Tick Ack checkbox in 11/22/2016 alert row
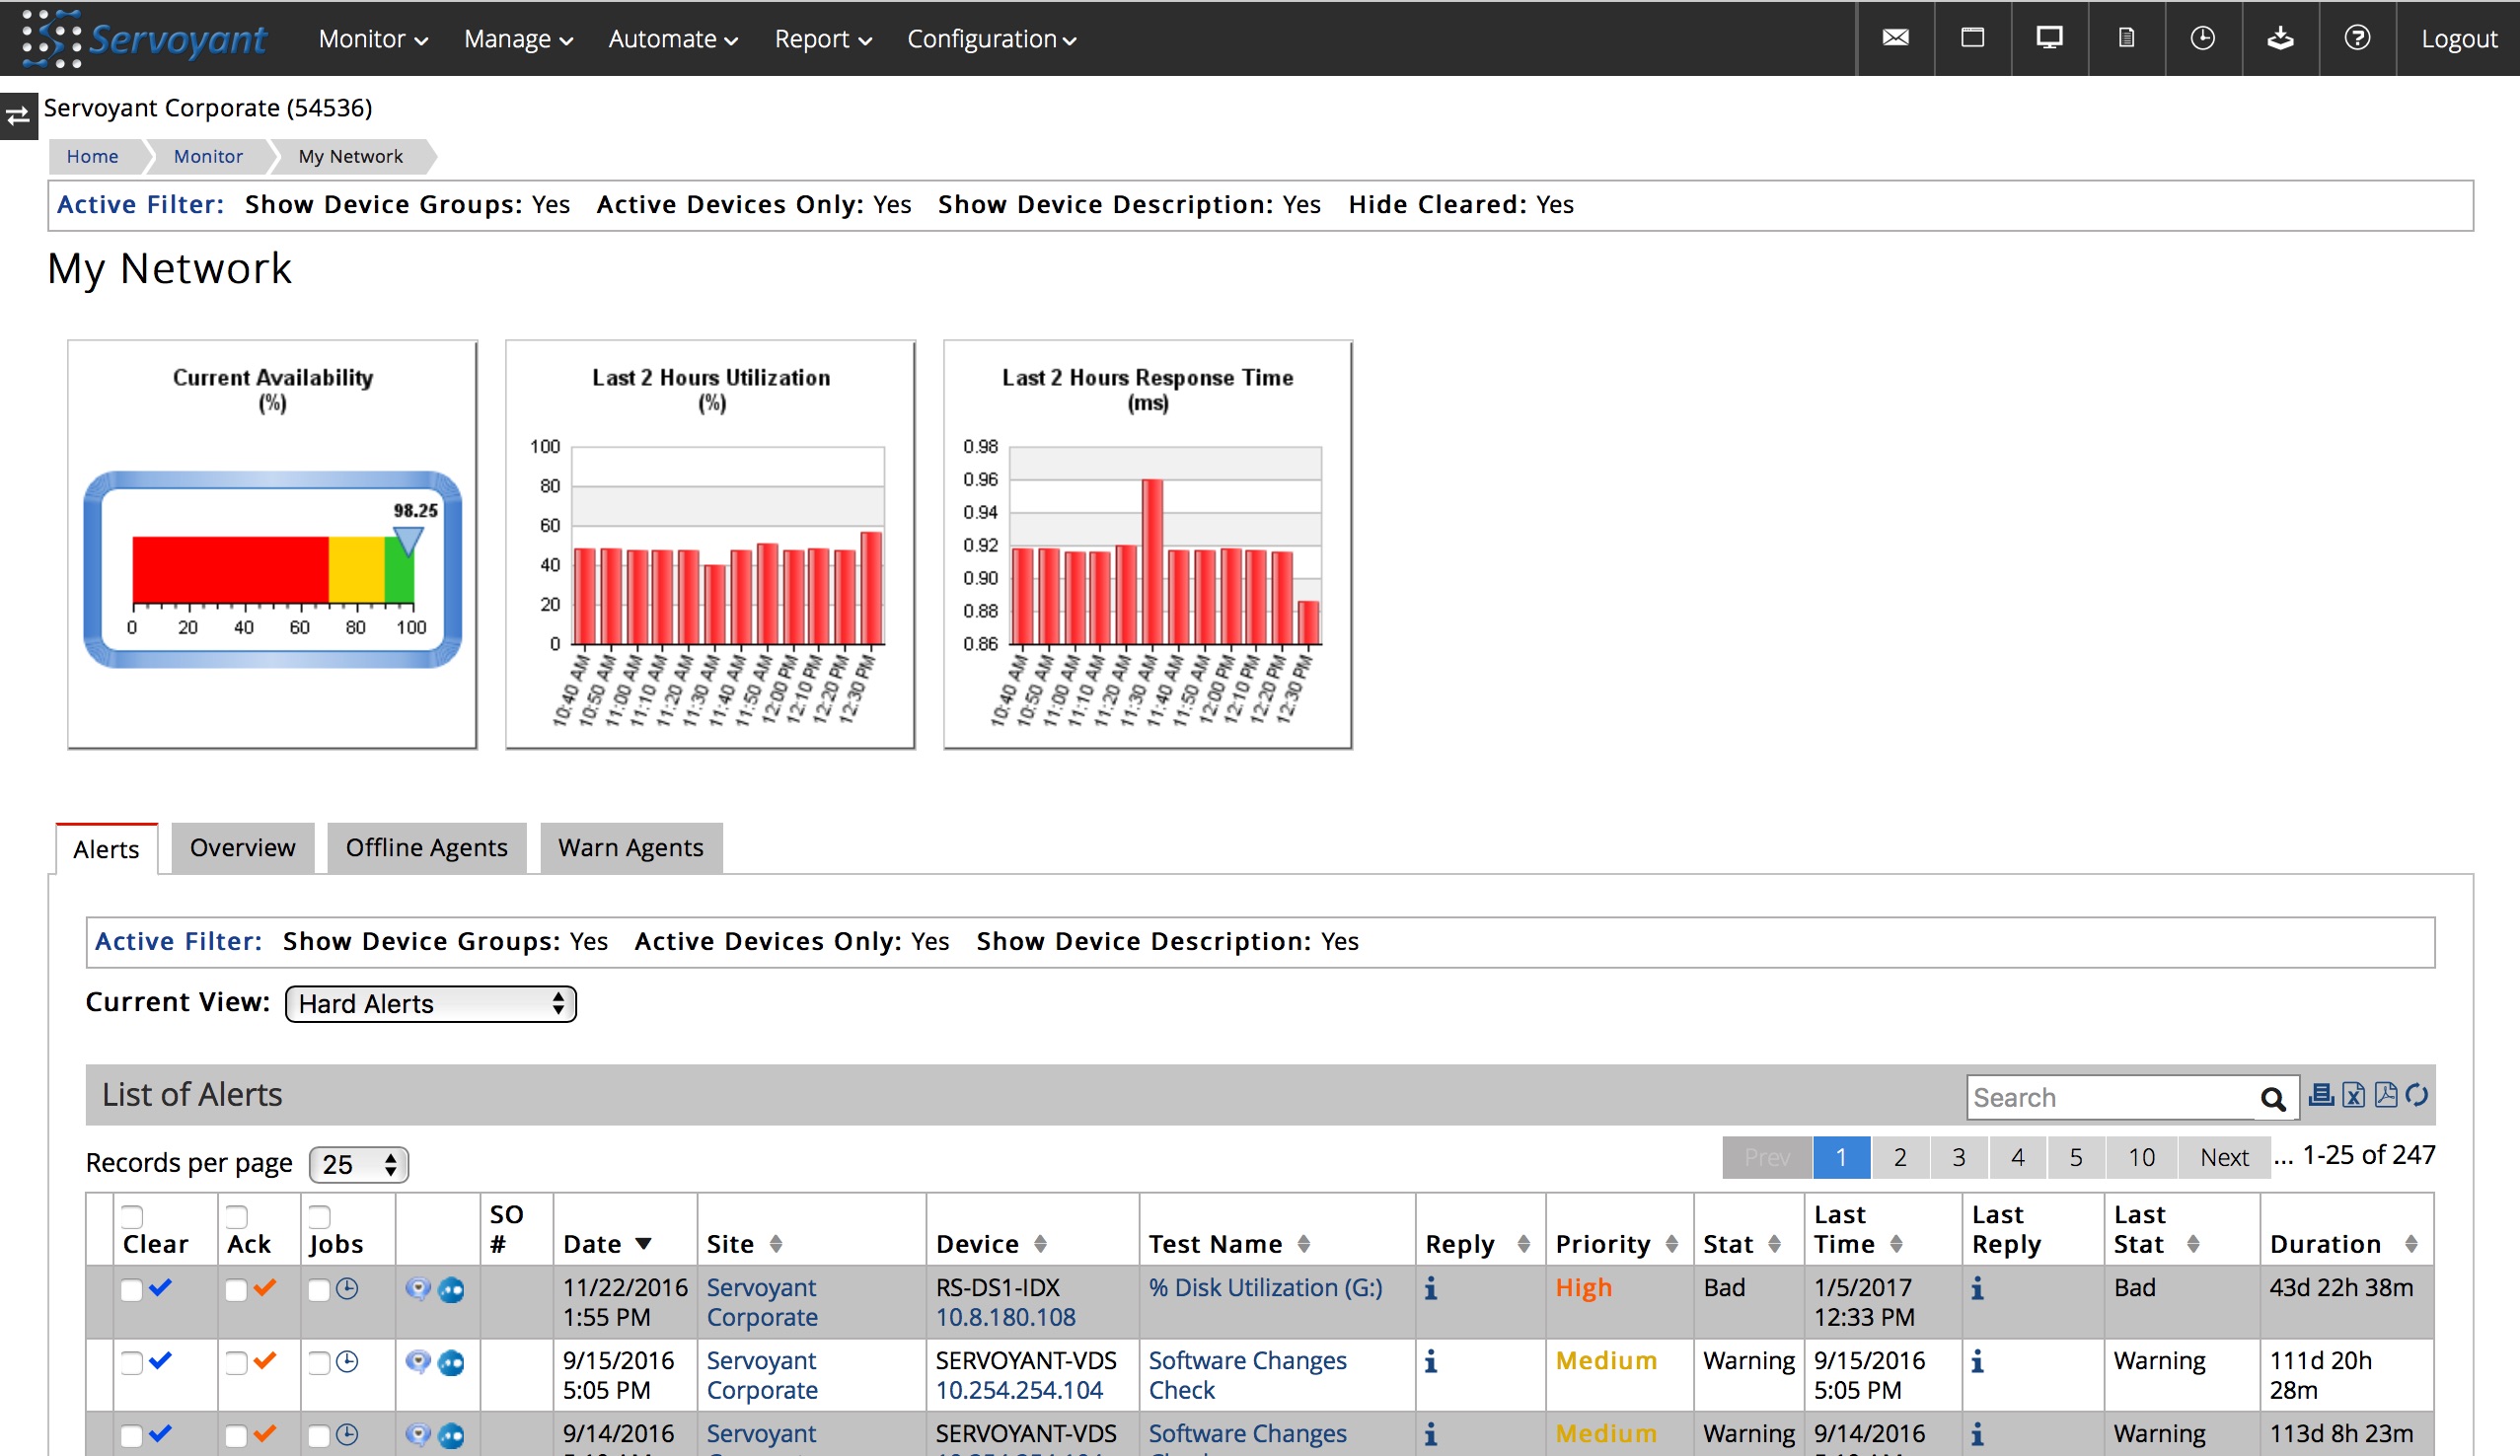This screenshot has width=2520, height=1456. click(236, 1290)
